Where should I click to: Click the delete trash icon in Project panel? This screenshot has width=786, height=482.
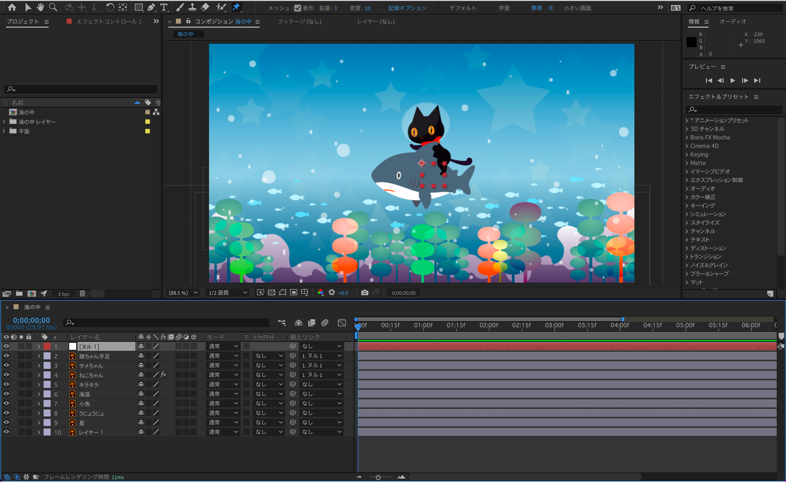pyautogui.click(x=82, y=293)
